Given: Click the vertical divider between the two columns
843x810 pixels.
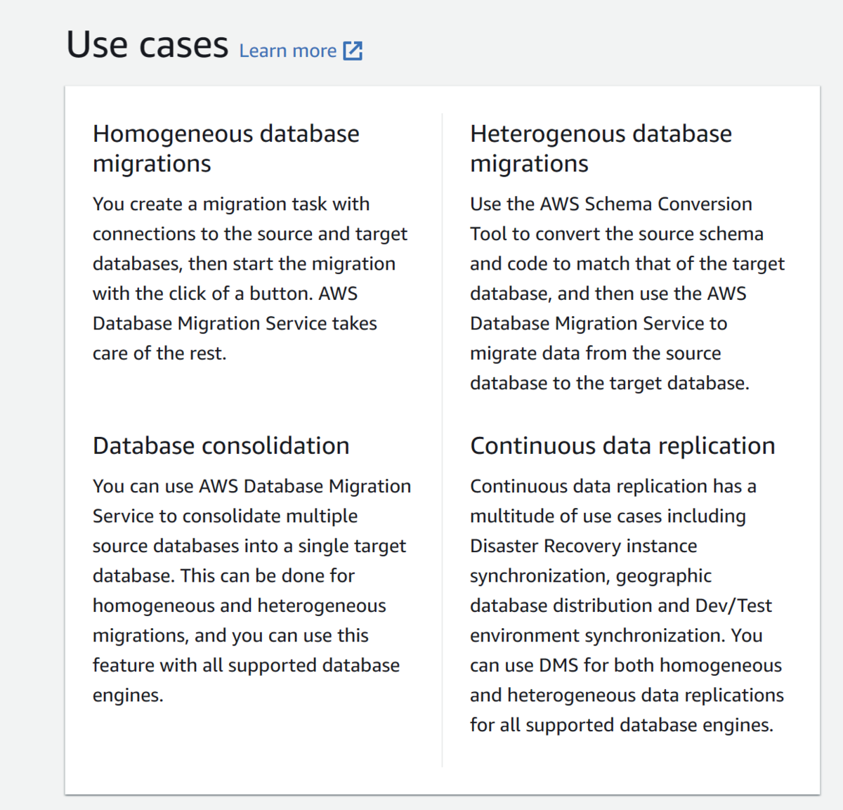Looking at the screenshot, I should 443,422.
